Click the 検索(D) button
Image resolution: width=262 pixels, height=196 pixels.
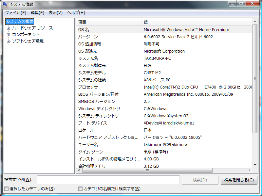click(x=200, y=180)
